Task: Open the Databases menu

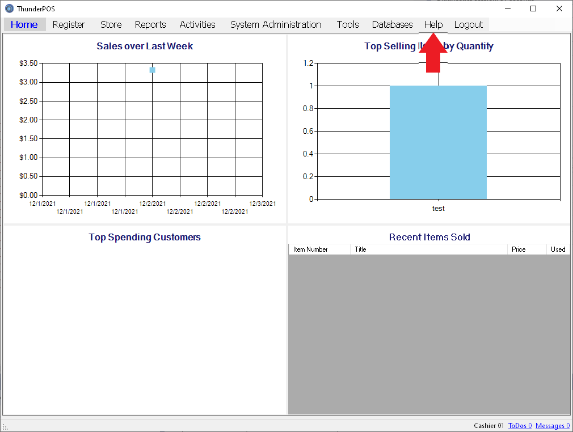Action: 392,24
